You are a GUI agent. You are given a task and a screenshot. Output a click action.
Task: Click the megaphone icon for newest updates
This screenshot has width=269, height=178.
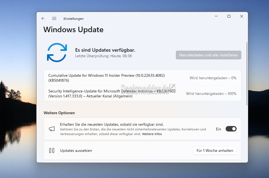(52, 129)
